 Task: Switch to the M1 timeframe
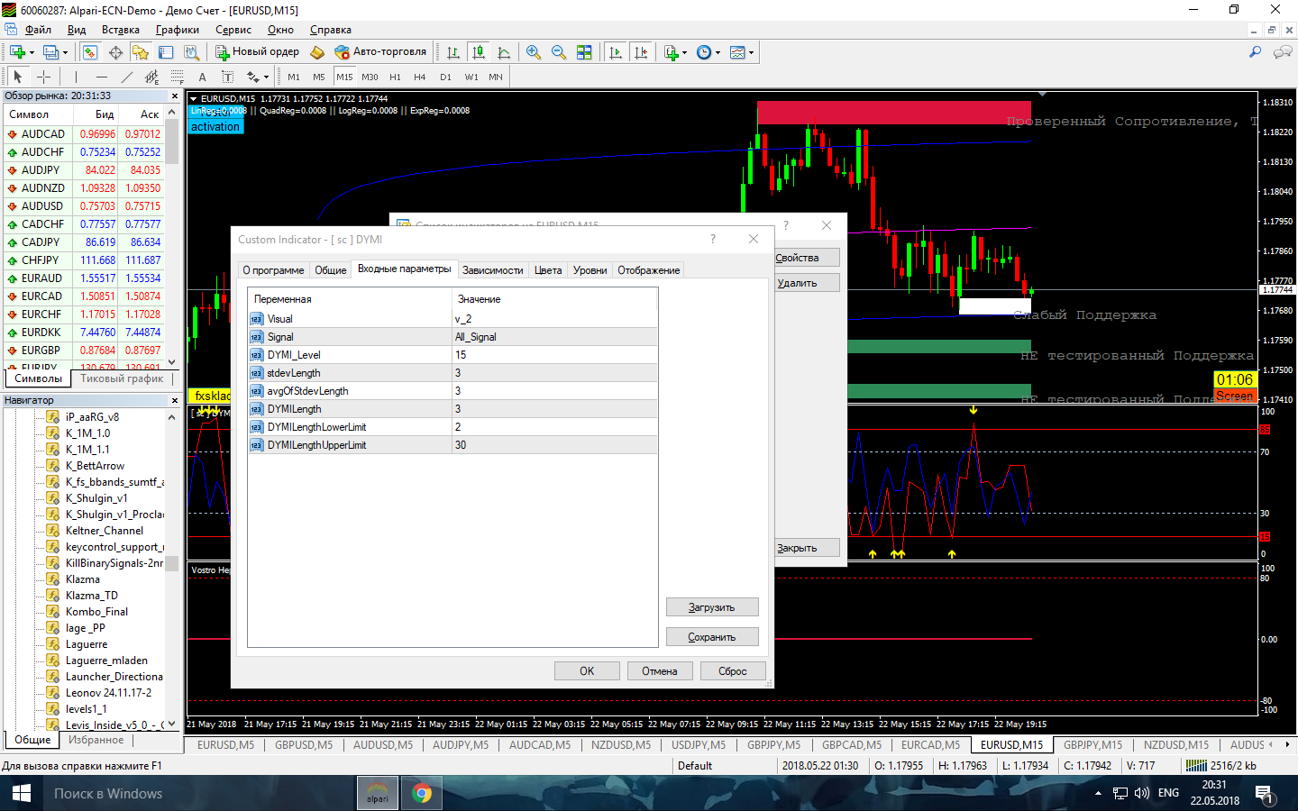[294, 77]
